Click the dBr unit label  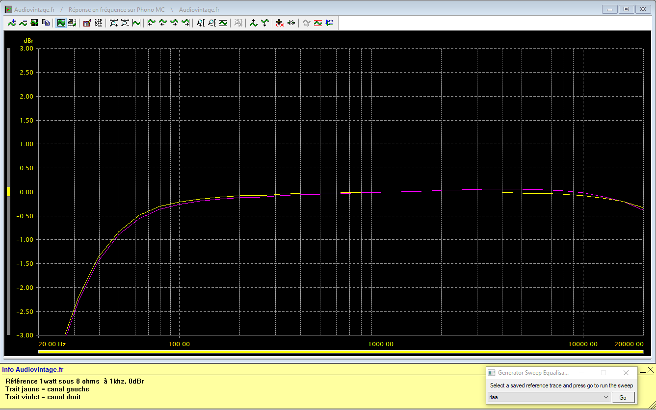[x=28, y=40]
